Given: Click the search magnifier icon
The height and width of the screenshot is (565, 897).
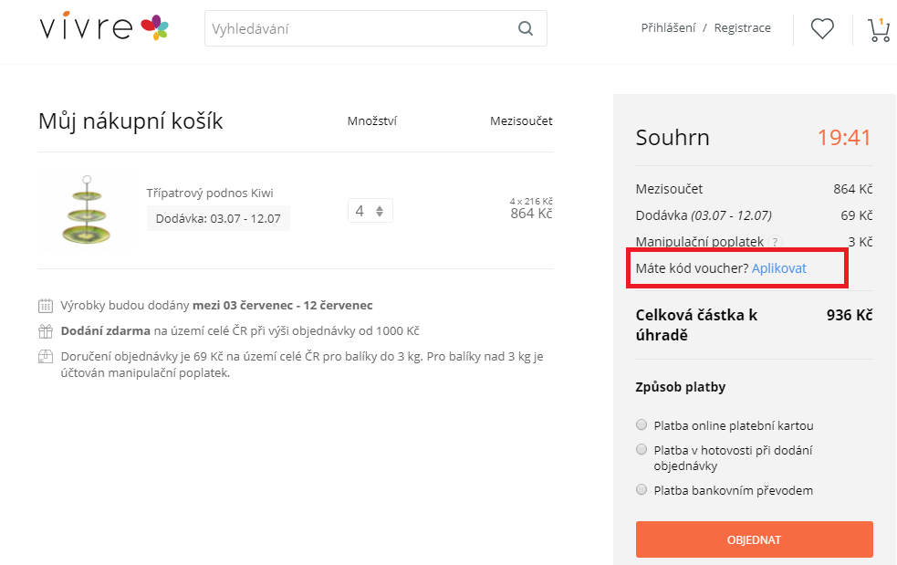Looking at the screenshot, I should point(525,28).
